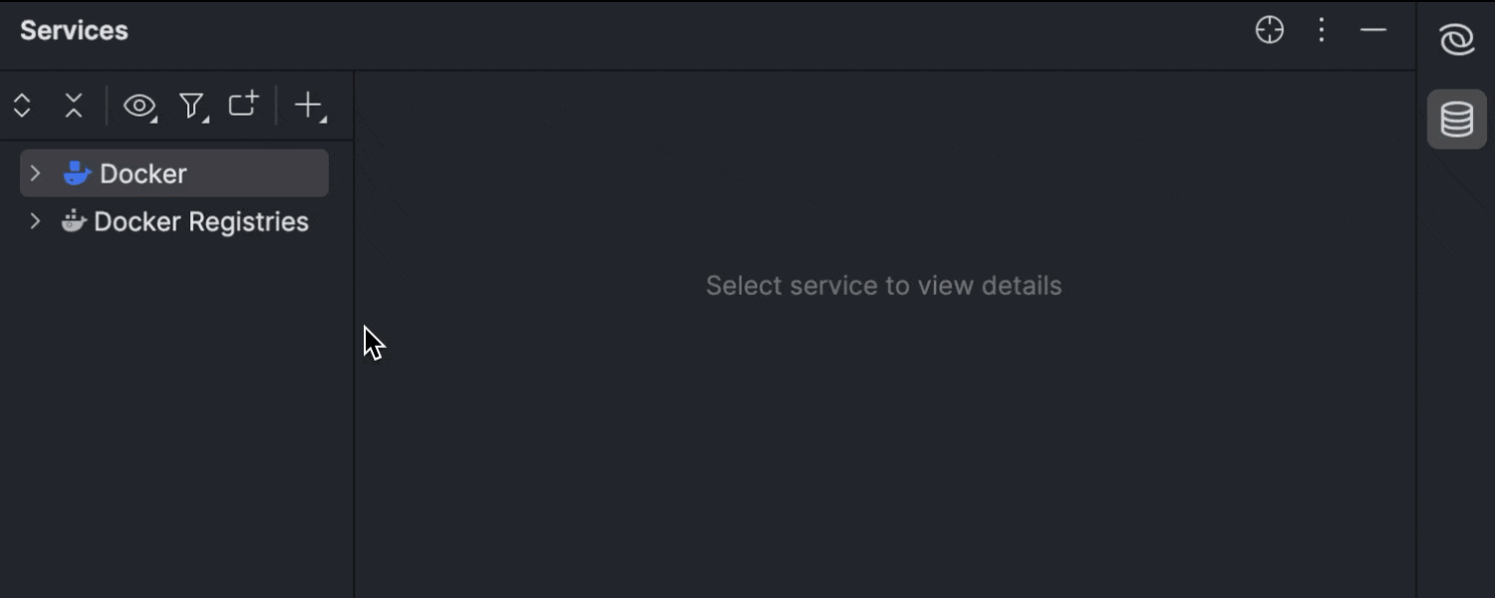Click the crosshair locate icon
This screenshot has width=1495, height=598.
click(x=1269, y=31)
